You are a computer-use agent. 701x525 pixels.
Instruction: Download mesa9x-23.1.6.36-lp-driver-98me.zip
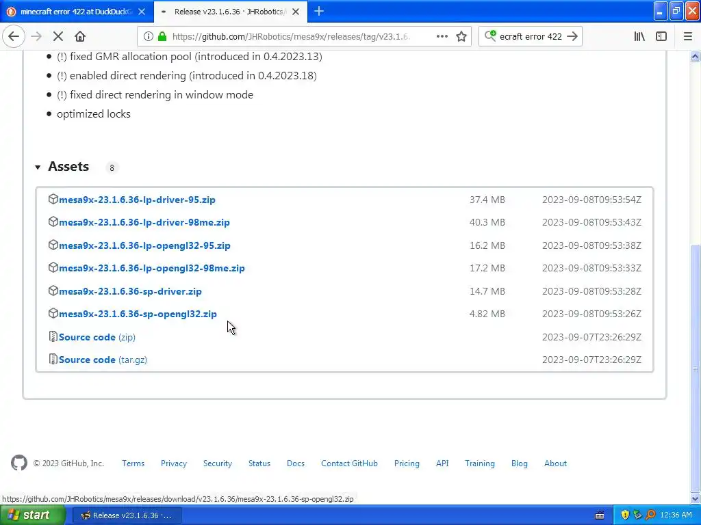[144, 222]
